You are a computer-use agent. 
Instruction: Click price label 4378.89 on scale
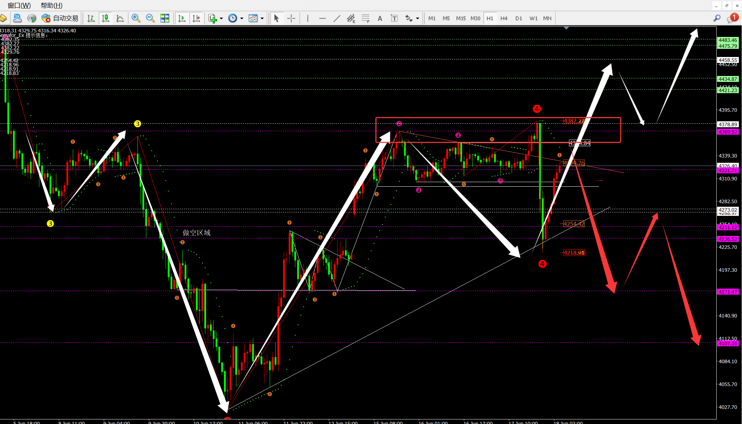[728, 124]
